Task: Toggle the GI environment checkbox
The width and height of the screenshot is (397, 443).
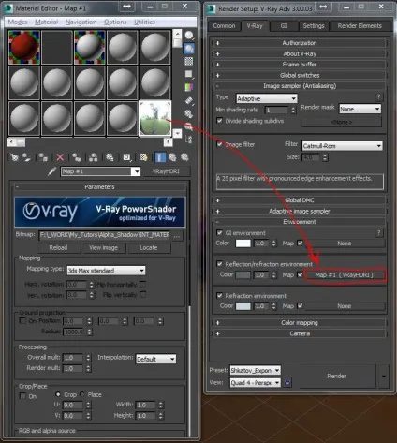Action: [220, 232]
